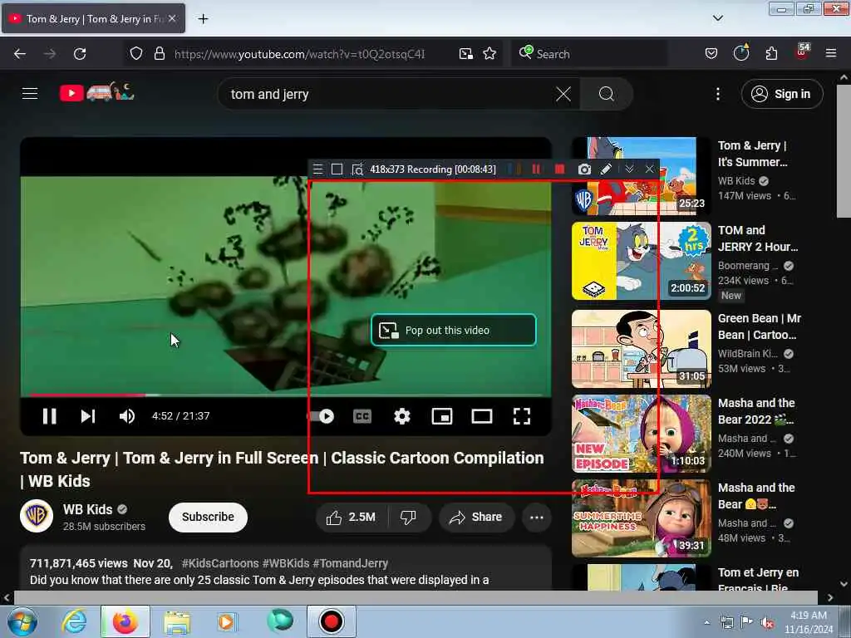851x638 pixels.
Task: Click the YouTube search magnifier button
Action: pyautogui.click(x=606, y=94)
